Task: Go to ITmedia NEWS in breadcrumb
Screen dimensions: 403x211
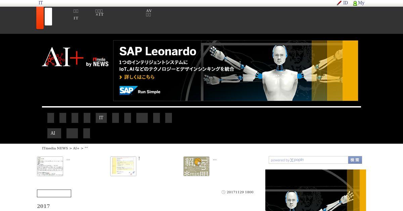Action: [x=55, y=148]
